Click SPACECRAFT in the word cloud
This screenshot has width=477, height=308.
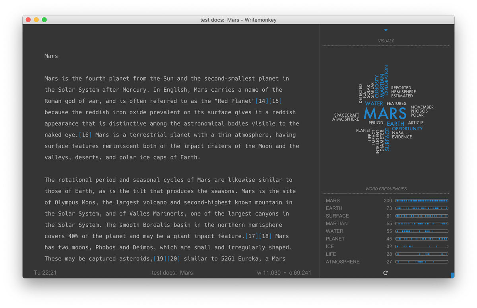point(347,115)
